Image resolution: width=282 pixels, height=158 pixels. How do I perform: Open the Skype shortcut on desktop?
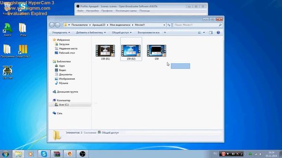(x=23, y=8)
